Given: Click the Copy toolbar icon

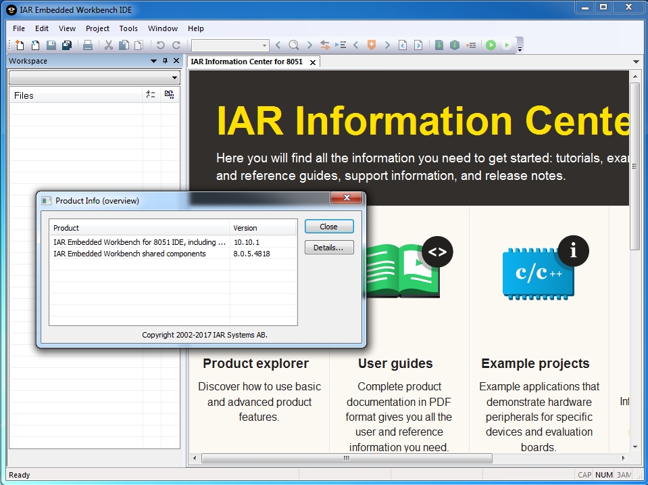Looking at the screenshot, I should (x=124, y=45).
